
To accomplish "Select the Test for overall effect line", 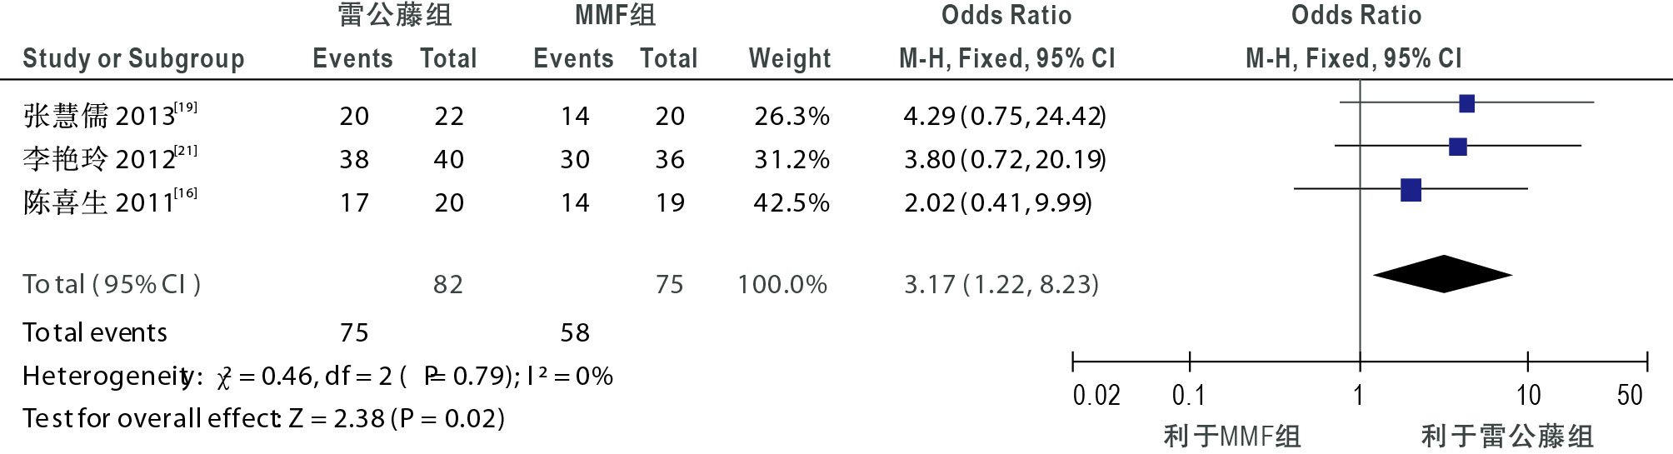I will pyautogui.click(x=263, y=418).
